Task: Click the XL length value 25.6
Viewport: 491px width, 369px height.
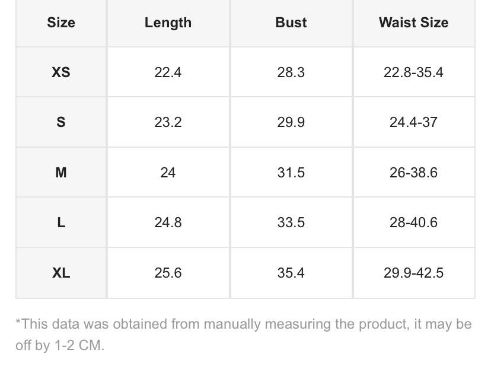Action: (168, 273)
